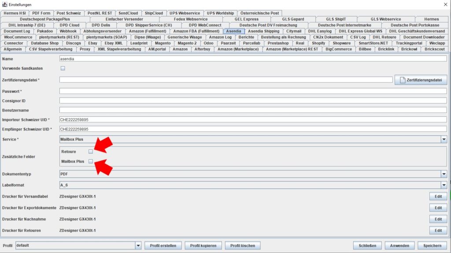Edit the Drucker für Nachnahme printer

pyautogui.click(x=438, y=219)
